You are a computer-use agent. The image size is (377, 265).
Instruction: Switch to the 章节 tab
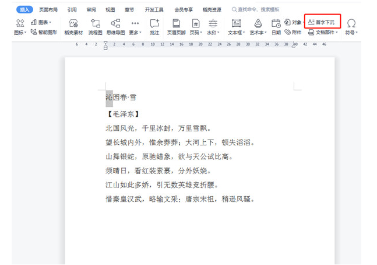pos(129,10)
